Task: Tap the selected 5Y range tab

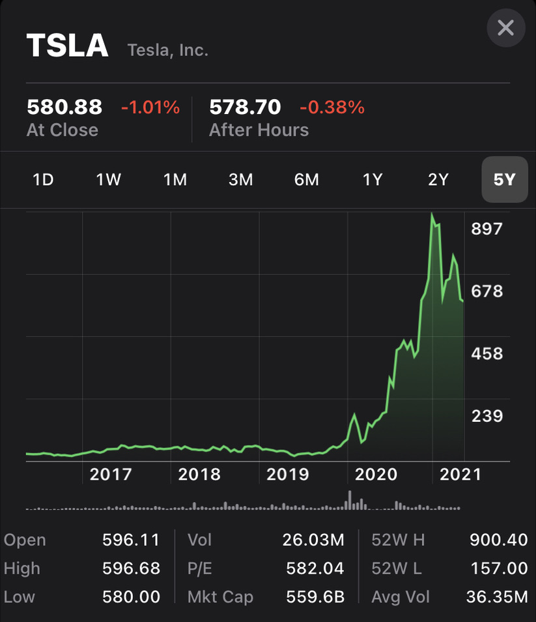Action: click(504, 179)
